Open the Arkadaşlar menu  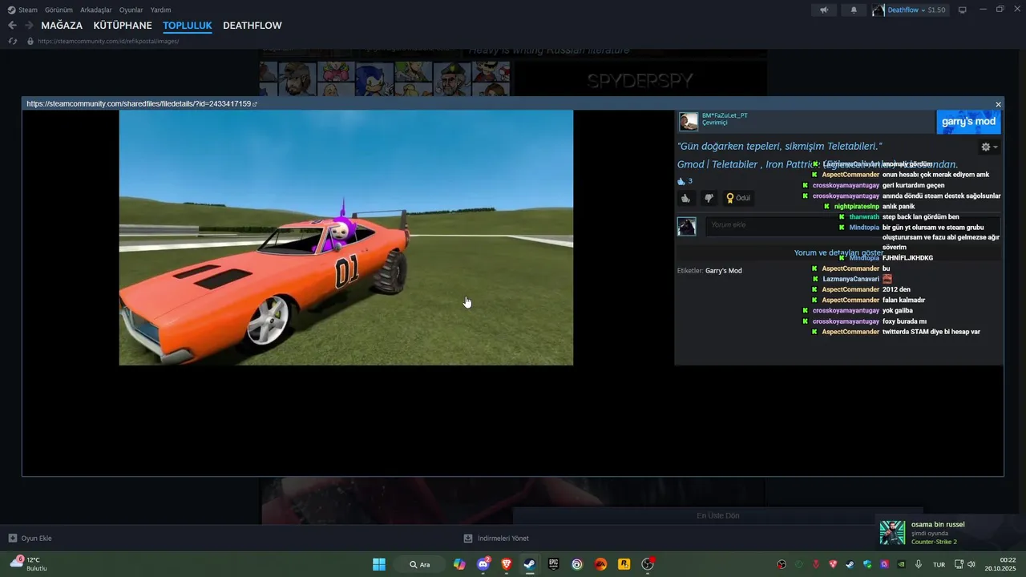click(95, 10)
